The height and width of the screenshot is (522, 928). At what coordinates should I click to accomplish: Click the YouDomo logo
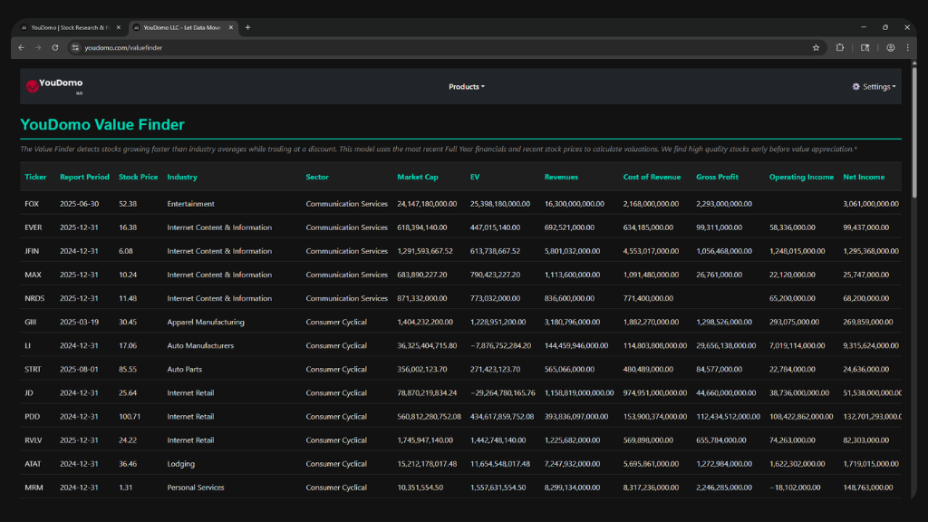point(54,86)
